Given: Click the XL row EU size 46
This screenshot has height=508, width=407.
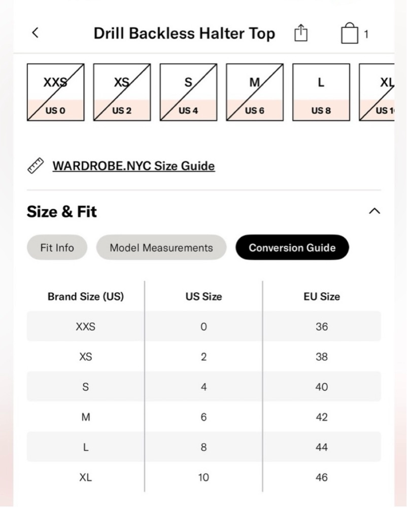Looking at the screenshot, I should 322,477.
